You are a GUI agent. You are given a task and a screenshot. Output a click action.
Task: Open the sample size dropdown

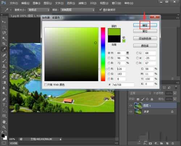click(x=39, y=10)
